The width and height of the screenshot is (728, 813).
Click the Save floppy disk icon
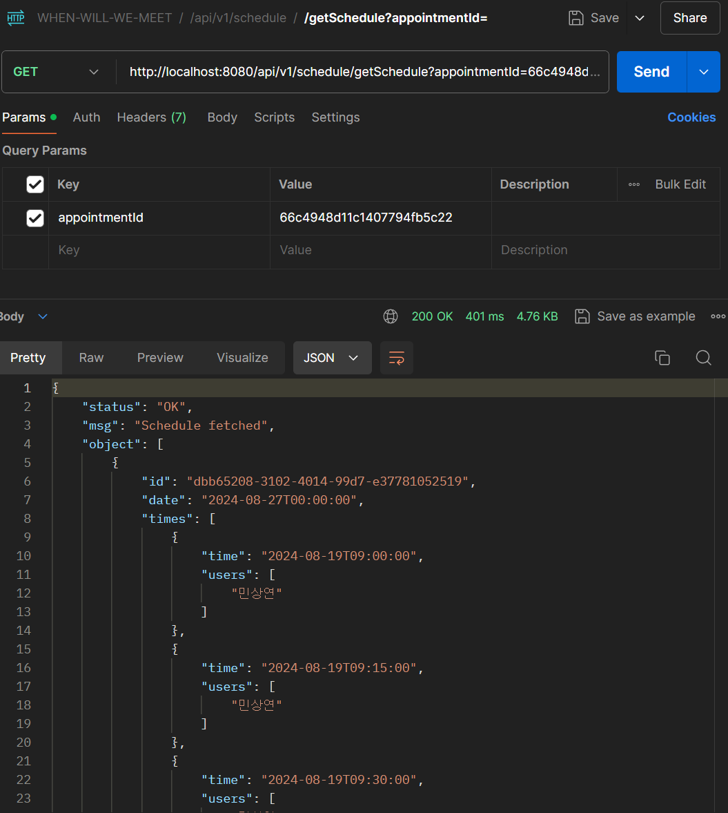[x=575, y=18]
